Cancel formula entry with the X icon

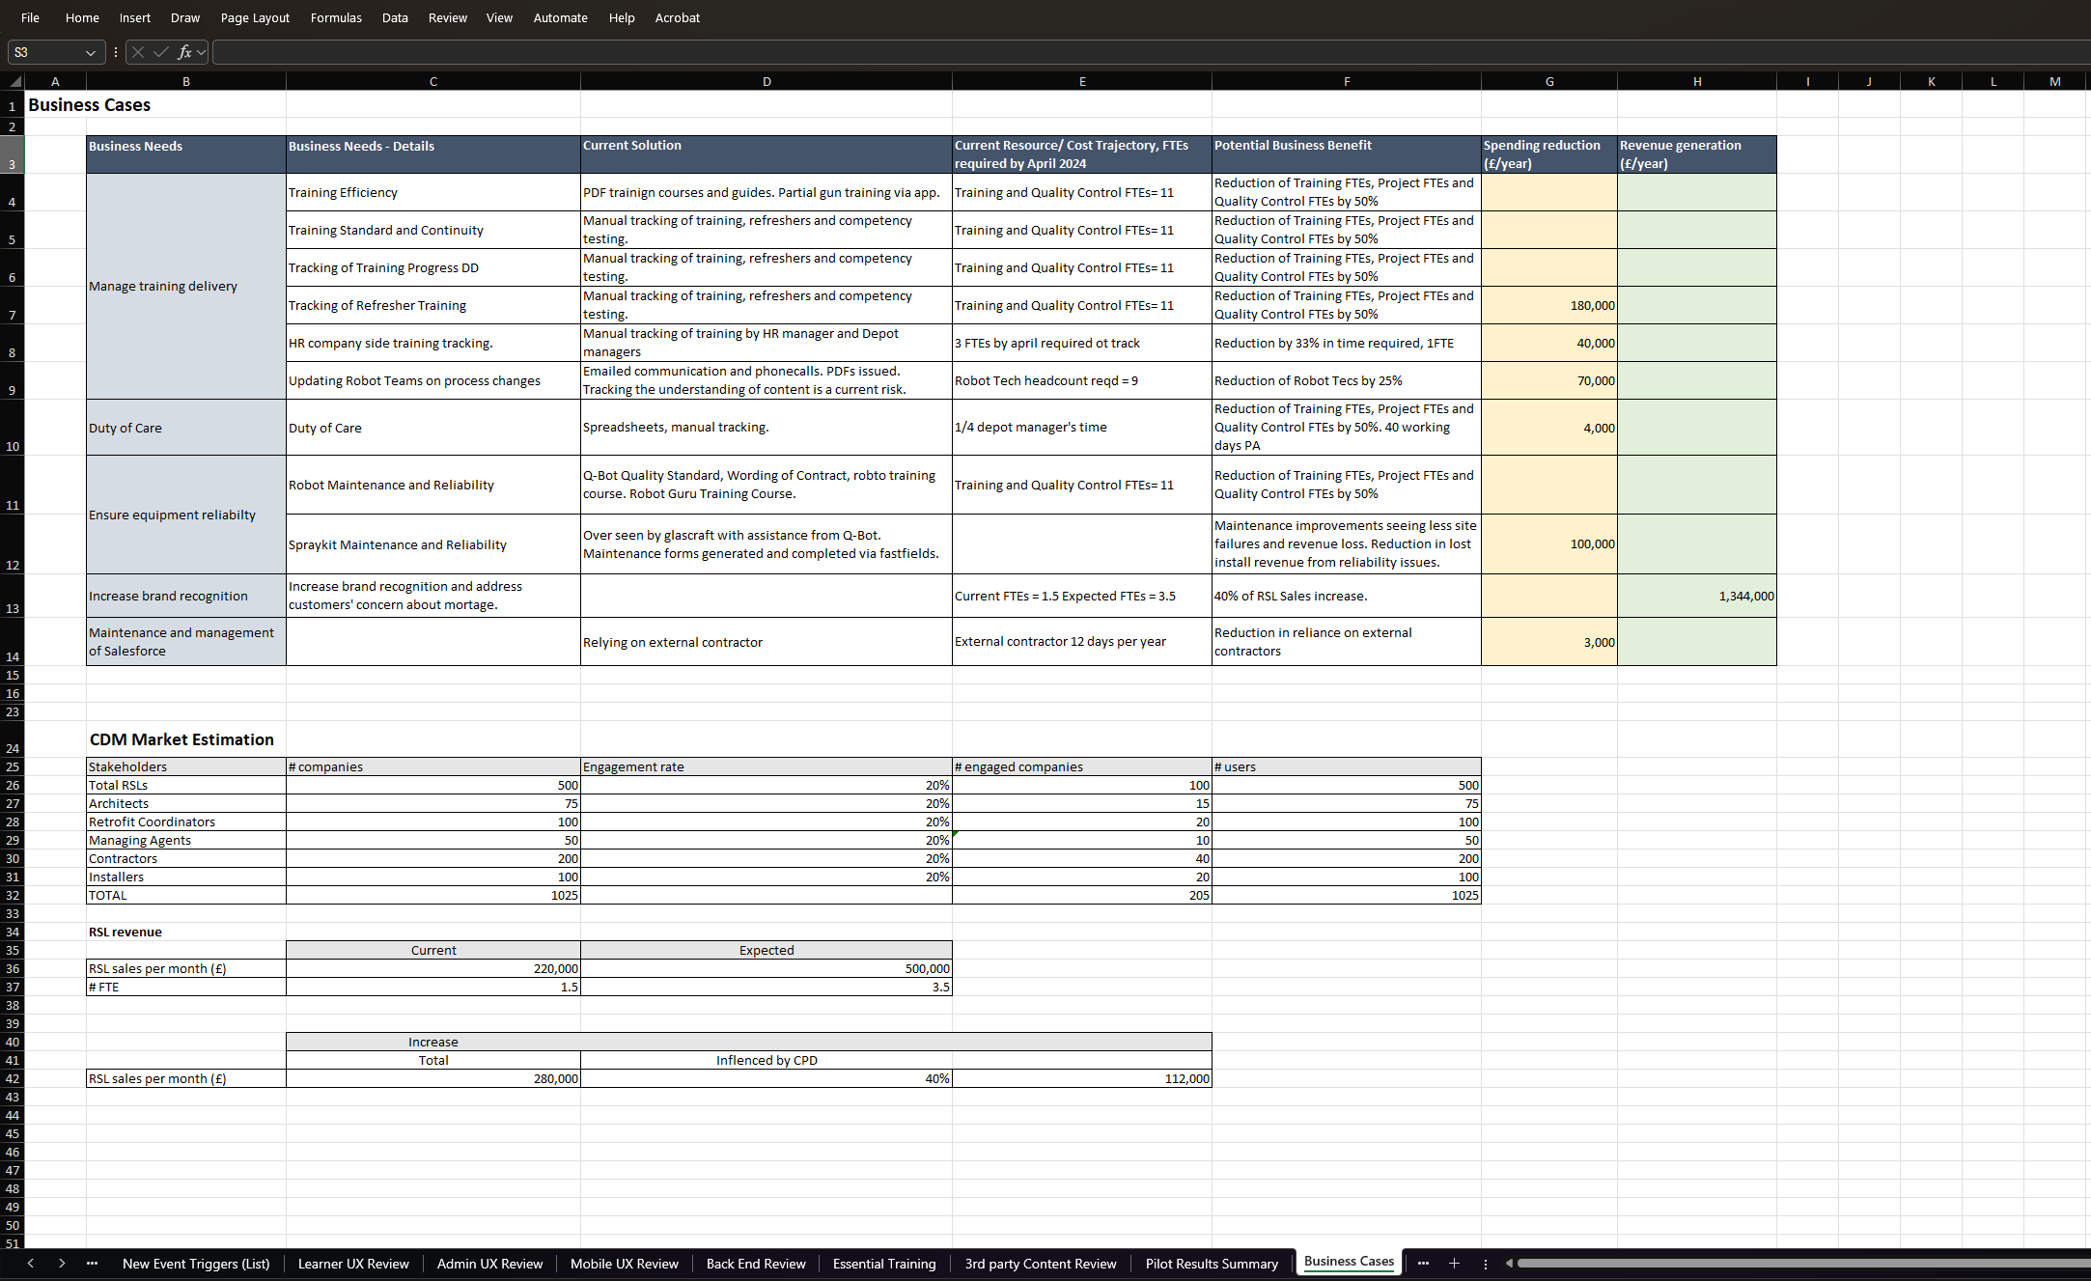(138, 52)
